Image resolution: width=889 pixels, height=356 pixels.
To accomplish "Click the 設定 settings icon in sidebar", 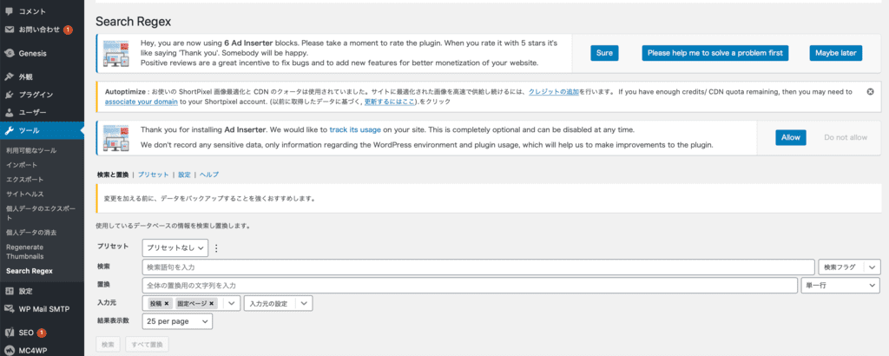I will 9,291.
